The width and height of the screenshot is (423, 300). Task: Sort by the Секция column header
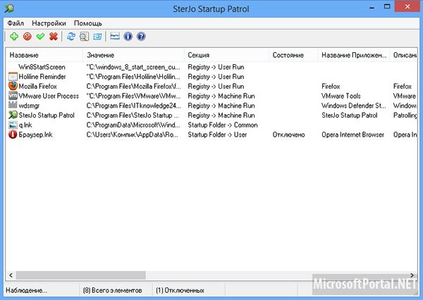(226, 55)
